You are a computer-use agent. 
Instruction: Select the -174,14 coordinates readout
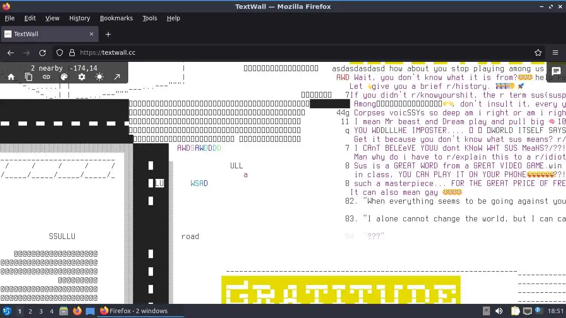click(83, 68)
